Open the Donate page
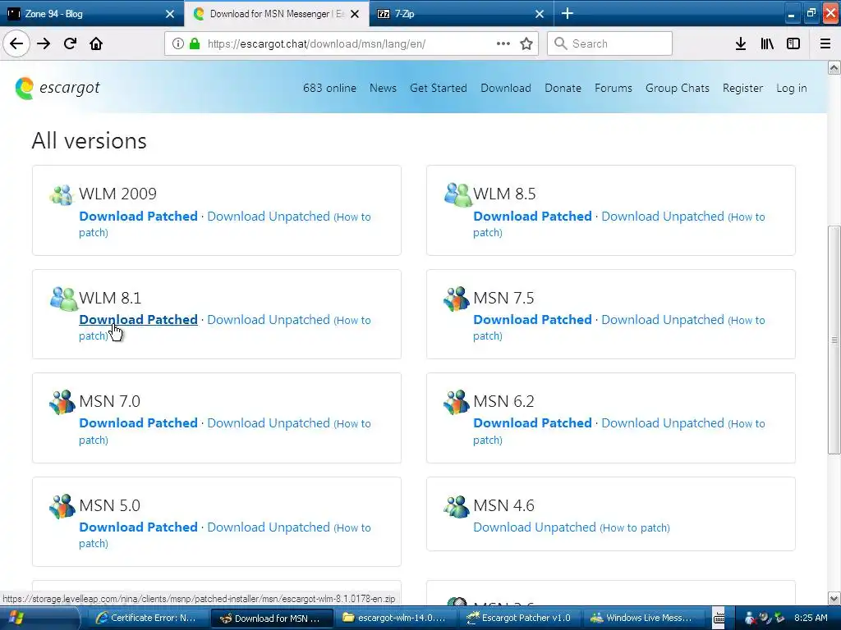Screen dimensions: 841x630 click(563, 88)
